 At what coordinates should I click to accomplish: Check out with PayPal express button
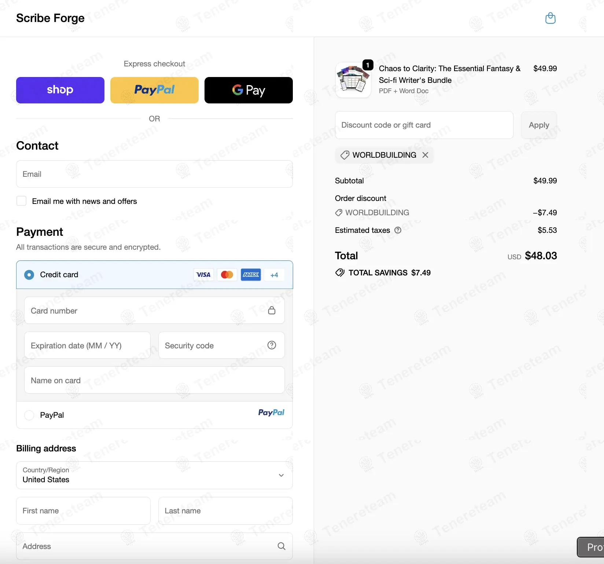154,90
